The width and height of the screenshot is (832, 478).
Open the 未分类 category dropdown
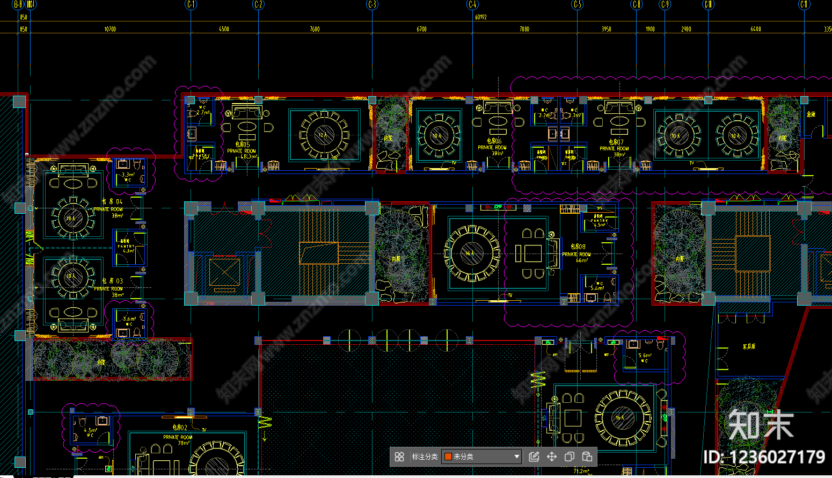click(x=481, y=457)
